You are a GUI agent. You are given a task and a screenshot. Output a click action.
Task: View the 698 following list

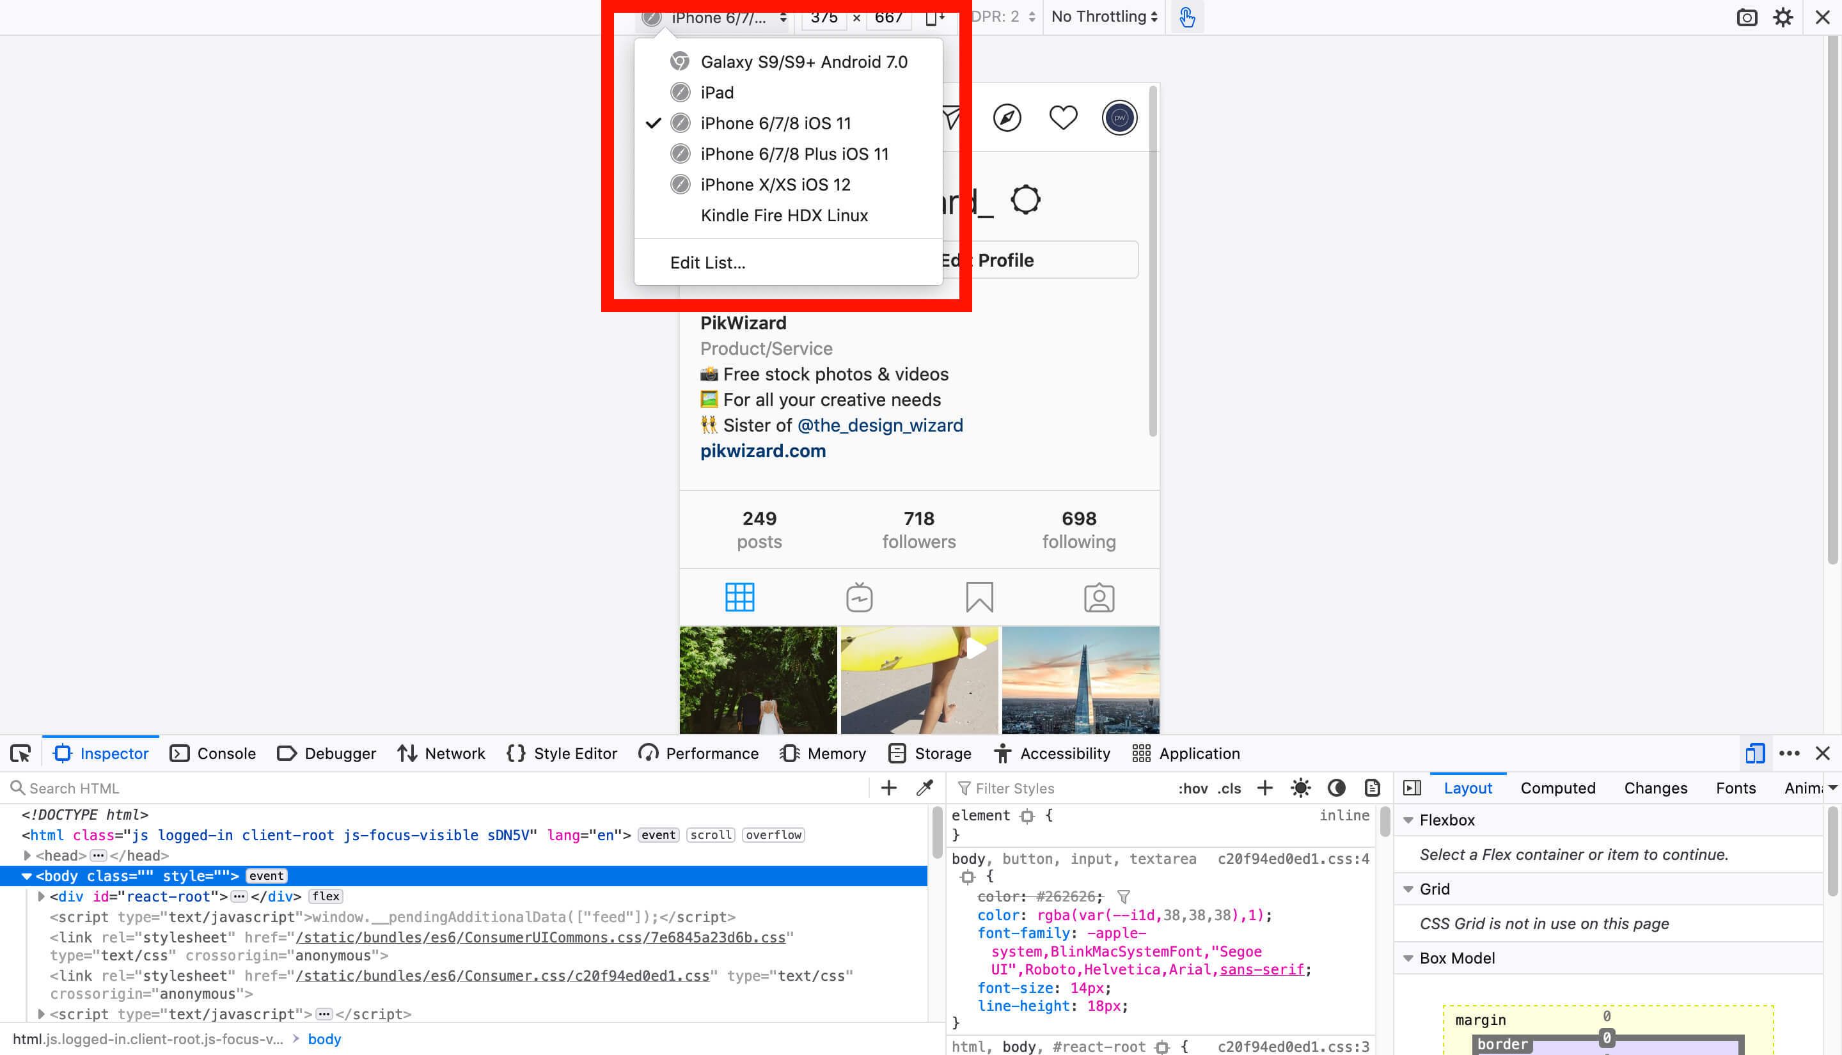click(1079, 529)
